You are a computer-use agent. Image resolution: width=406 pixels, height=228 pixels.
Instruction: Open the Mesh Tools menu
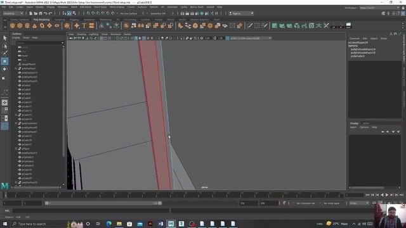[100, 7]
